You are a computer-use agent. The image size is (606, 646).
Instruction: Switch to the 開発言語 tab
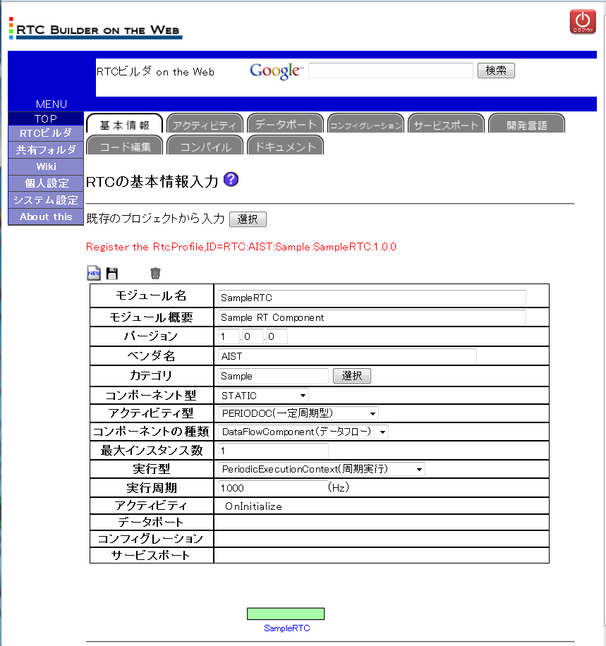tap(526, 123)
